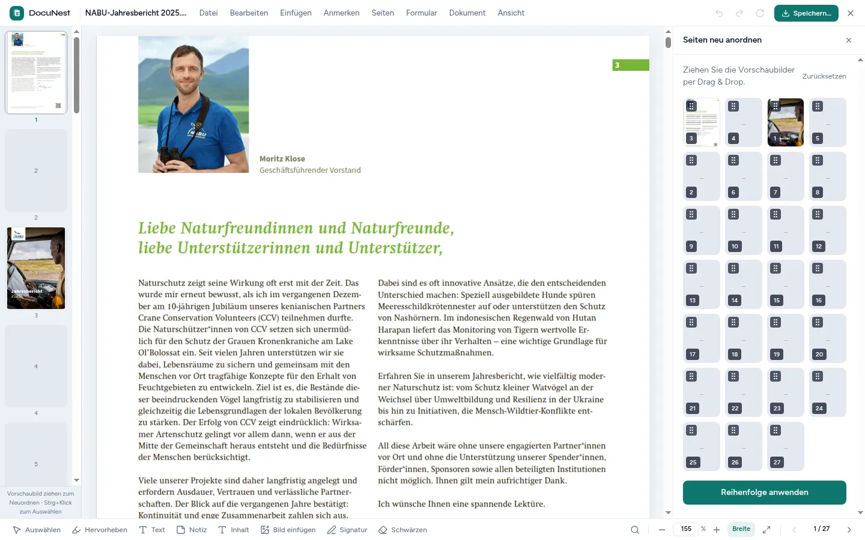
Task: Click the drag handle on tile 9
Action: pyautogui.click(x=691, y=214)
